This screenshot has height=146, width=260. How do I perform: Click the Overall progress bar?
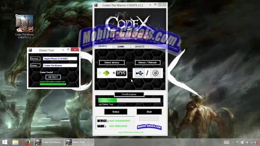(x=129, y=100)
